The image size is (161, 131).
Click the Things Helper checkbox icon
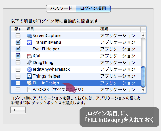point(29,76)
